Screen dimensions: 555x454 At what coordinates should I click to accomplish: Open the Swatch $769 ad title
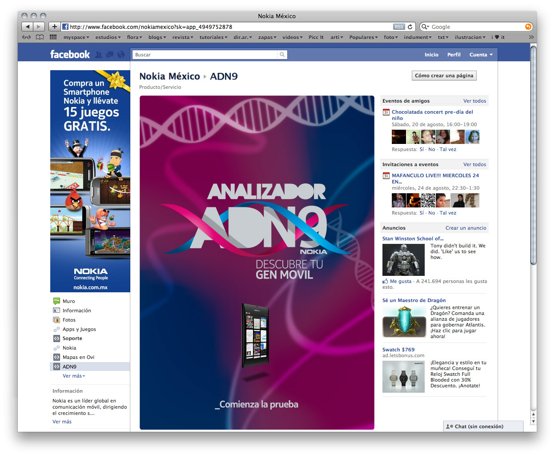tap(398, 350)
